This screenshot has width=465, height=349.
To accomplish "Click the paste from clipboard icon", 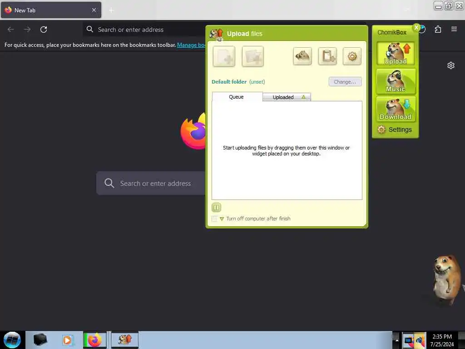I will pyautogui.click(x=327, y=56).
